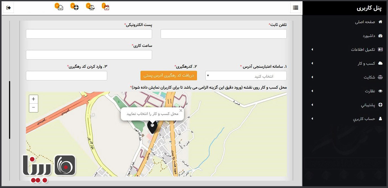This screenshot has width=388, height=188.
Task: Open the انتخاب کنید address verification dropdown
Action: (246, 76)
